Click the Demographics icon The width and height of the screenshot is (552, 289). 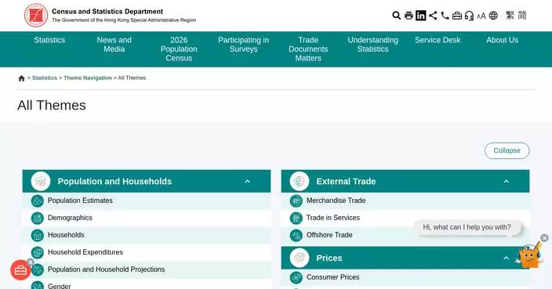click(x=38, y=218)
